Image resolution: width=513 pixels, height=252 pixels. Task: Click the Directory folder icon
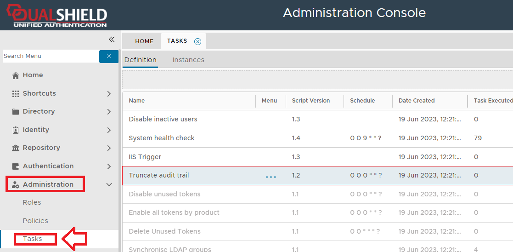(16, 112)
